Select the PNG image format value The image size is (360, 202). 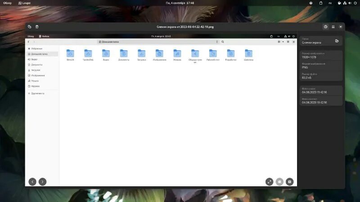(x=305, y=67)
